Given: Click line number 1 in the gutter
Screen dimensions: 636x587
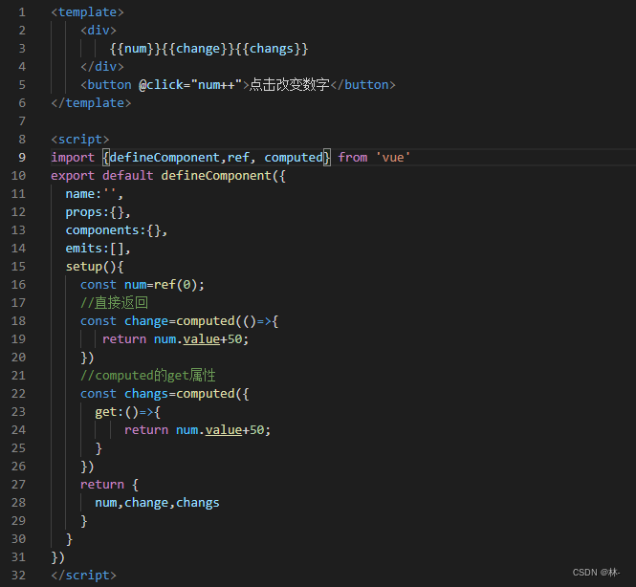Looking at the screenshot, I should pyautogui.click(x=22, y=12).
